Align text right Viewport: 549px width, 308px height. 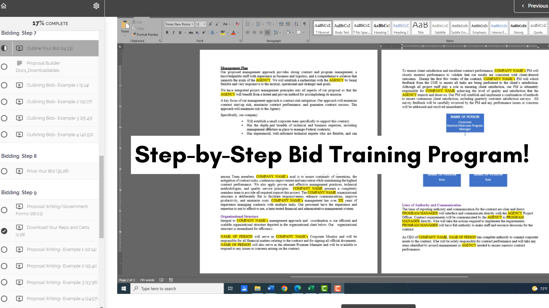click(261, 33)
